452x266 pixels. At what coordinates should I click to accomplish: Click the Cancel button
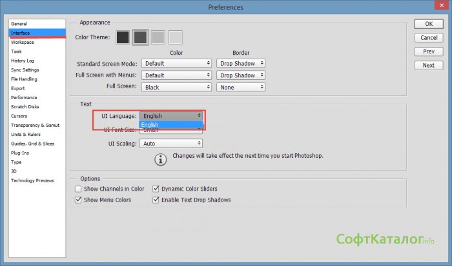[x=429, y=38]
